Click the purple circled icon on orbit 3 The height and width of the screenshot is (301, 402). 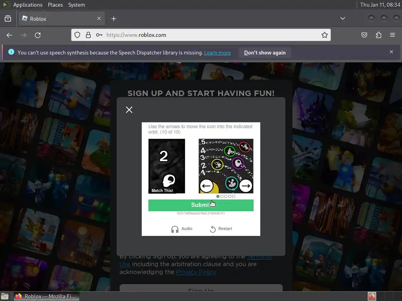(238, 163)
